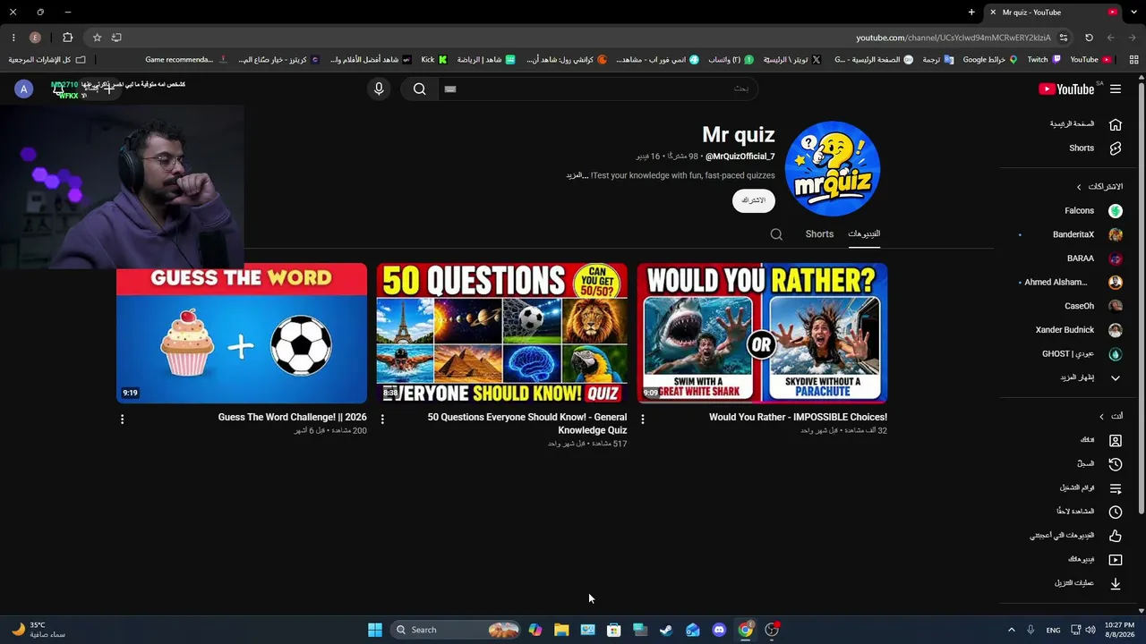Open the Windows Start menu

point(375,630)
